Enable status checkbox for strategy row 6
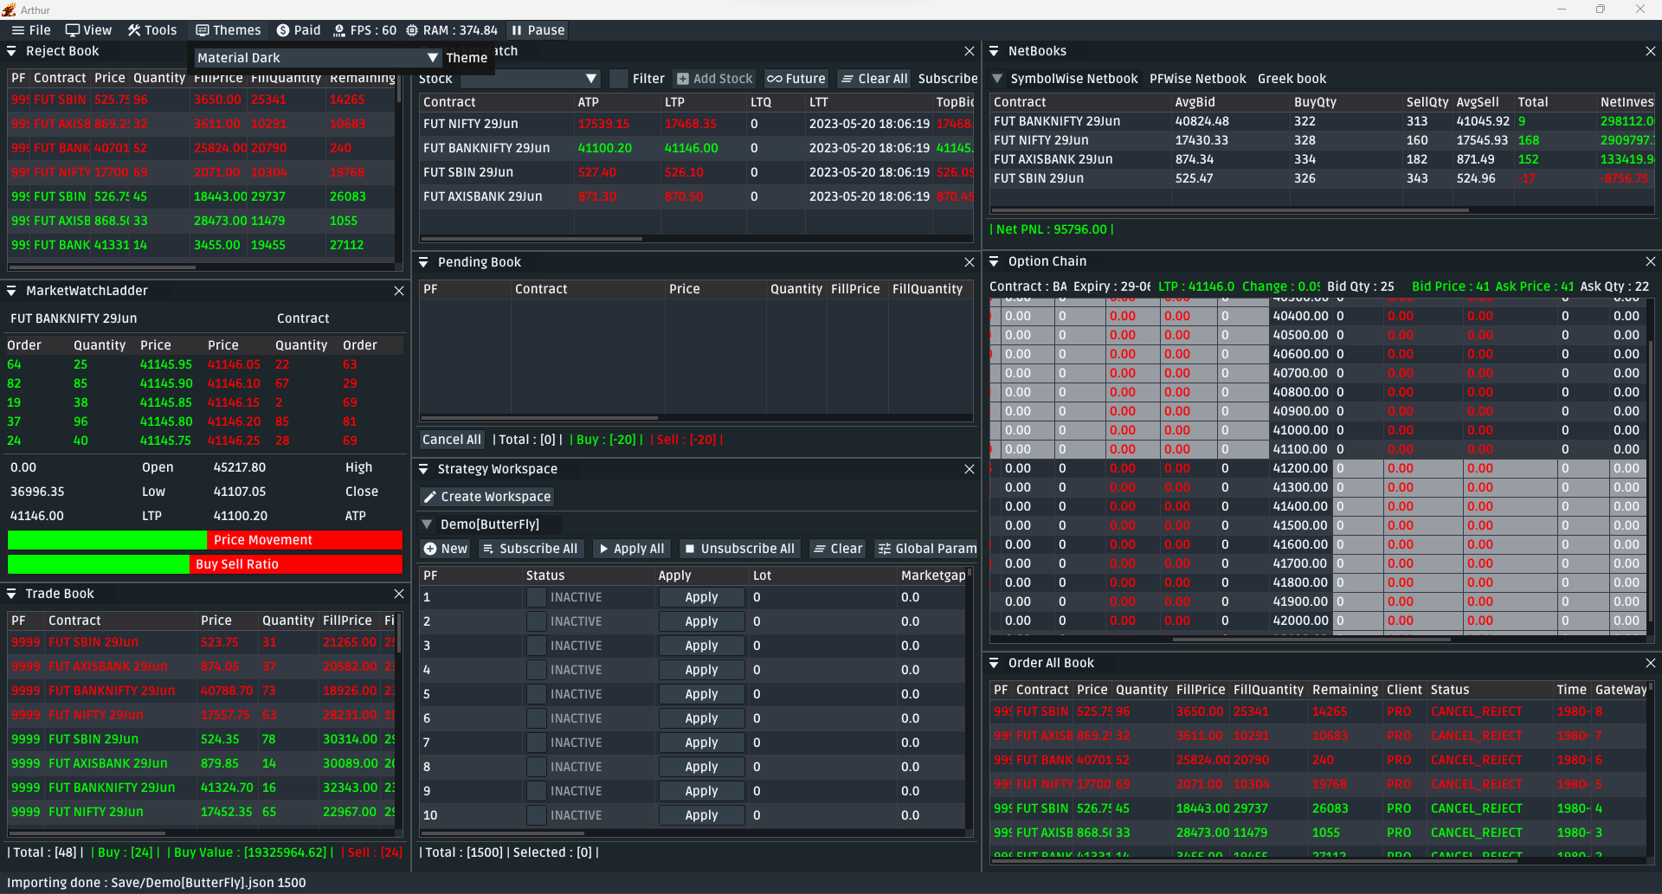Screen dimensions: 1662x894 click(537, 718)
